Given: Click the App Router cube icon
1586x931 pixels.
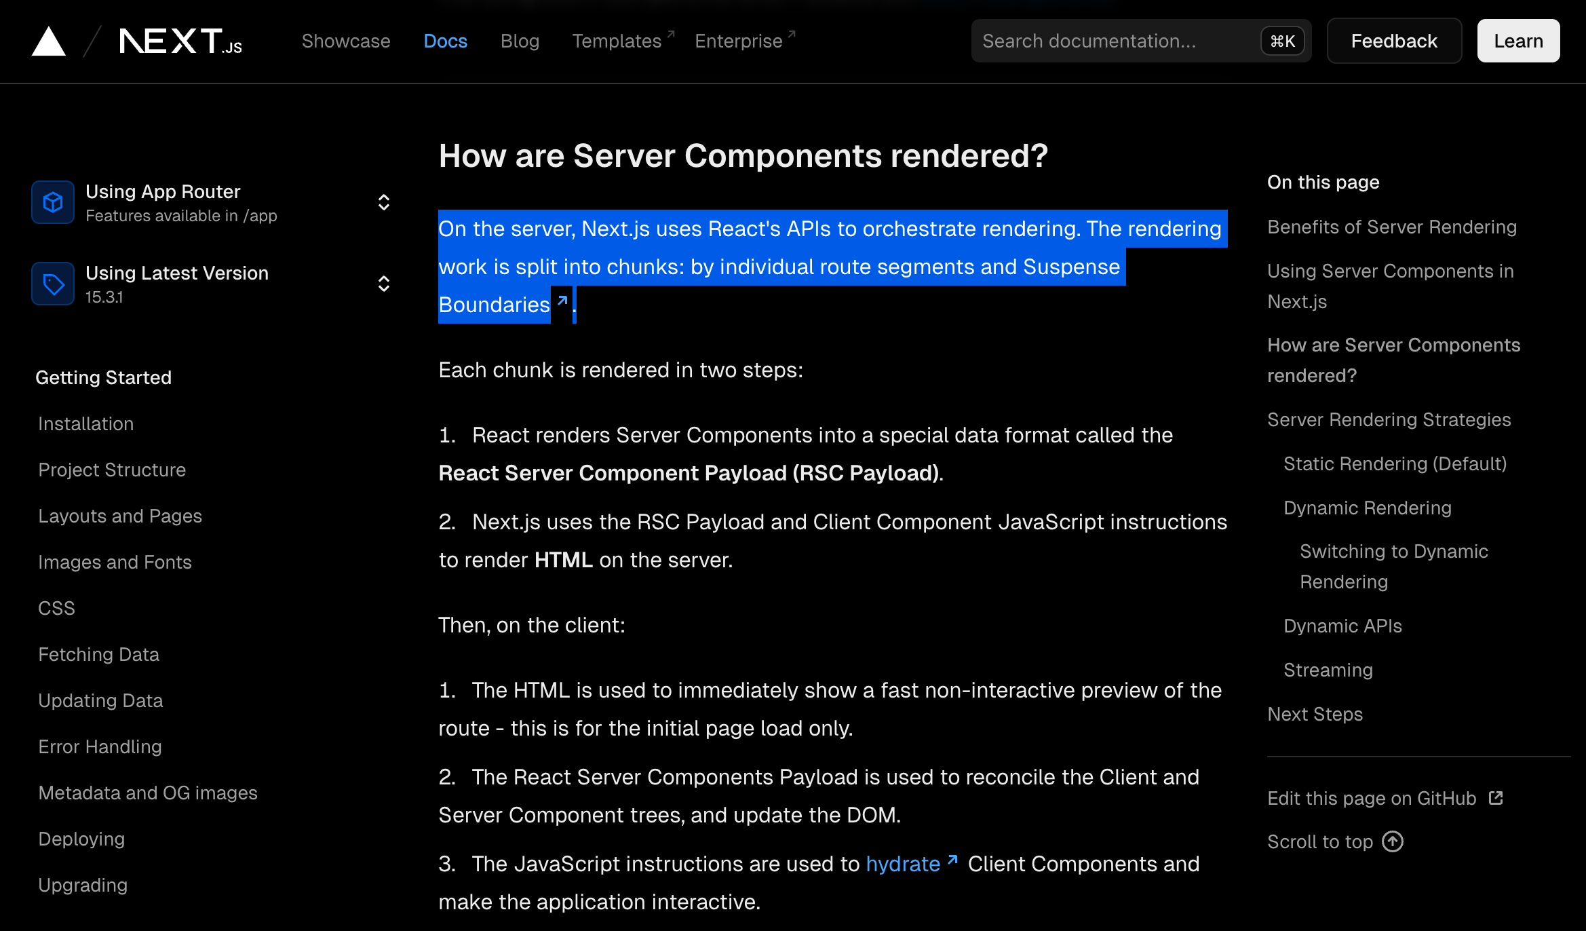Looking at the screenshot, I should [x=53, y=202].
